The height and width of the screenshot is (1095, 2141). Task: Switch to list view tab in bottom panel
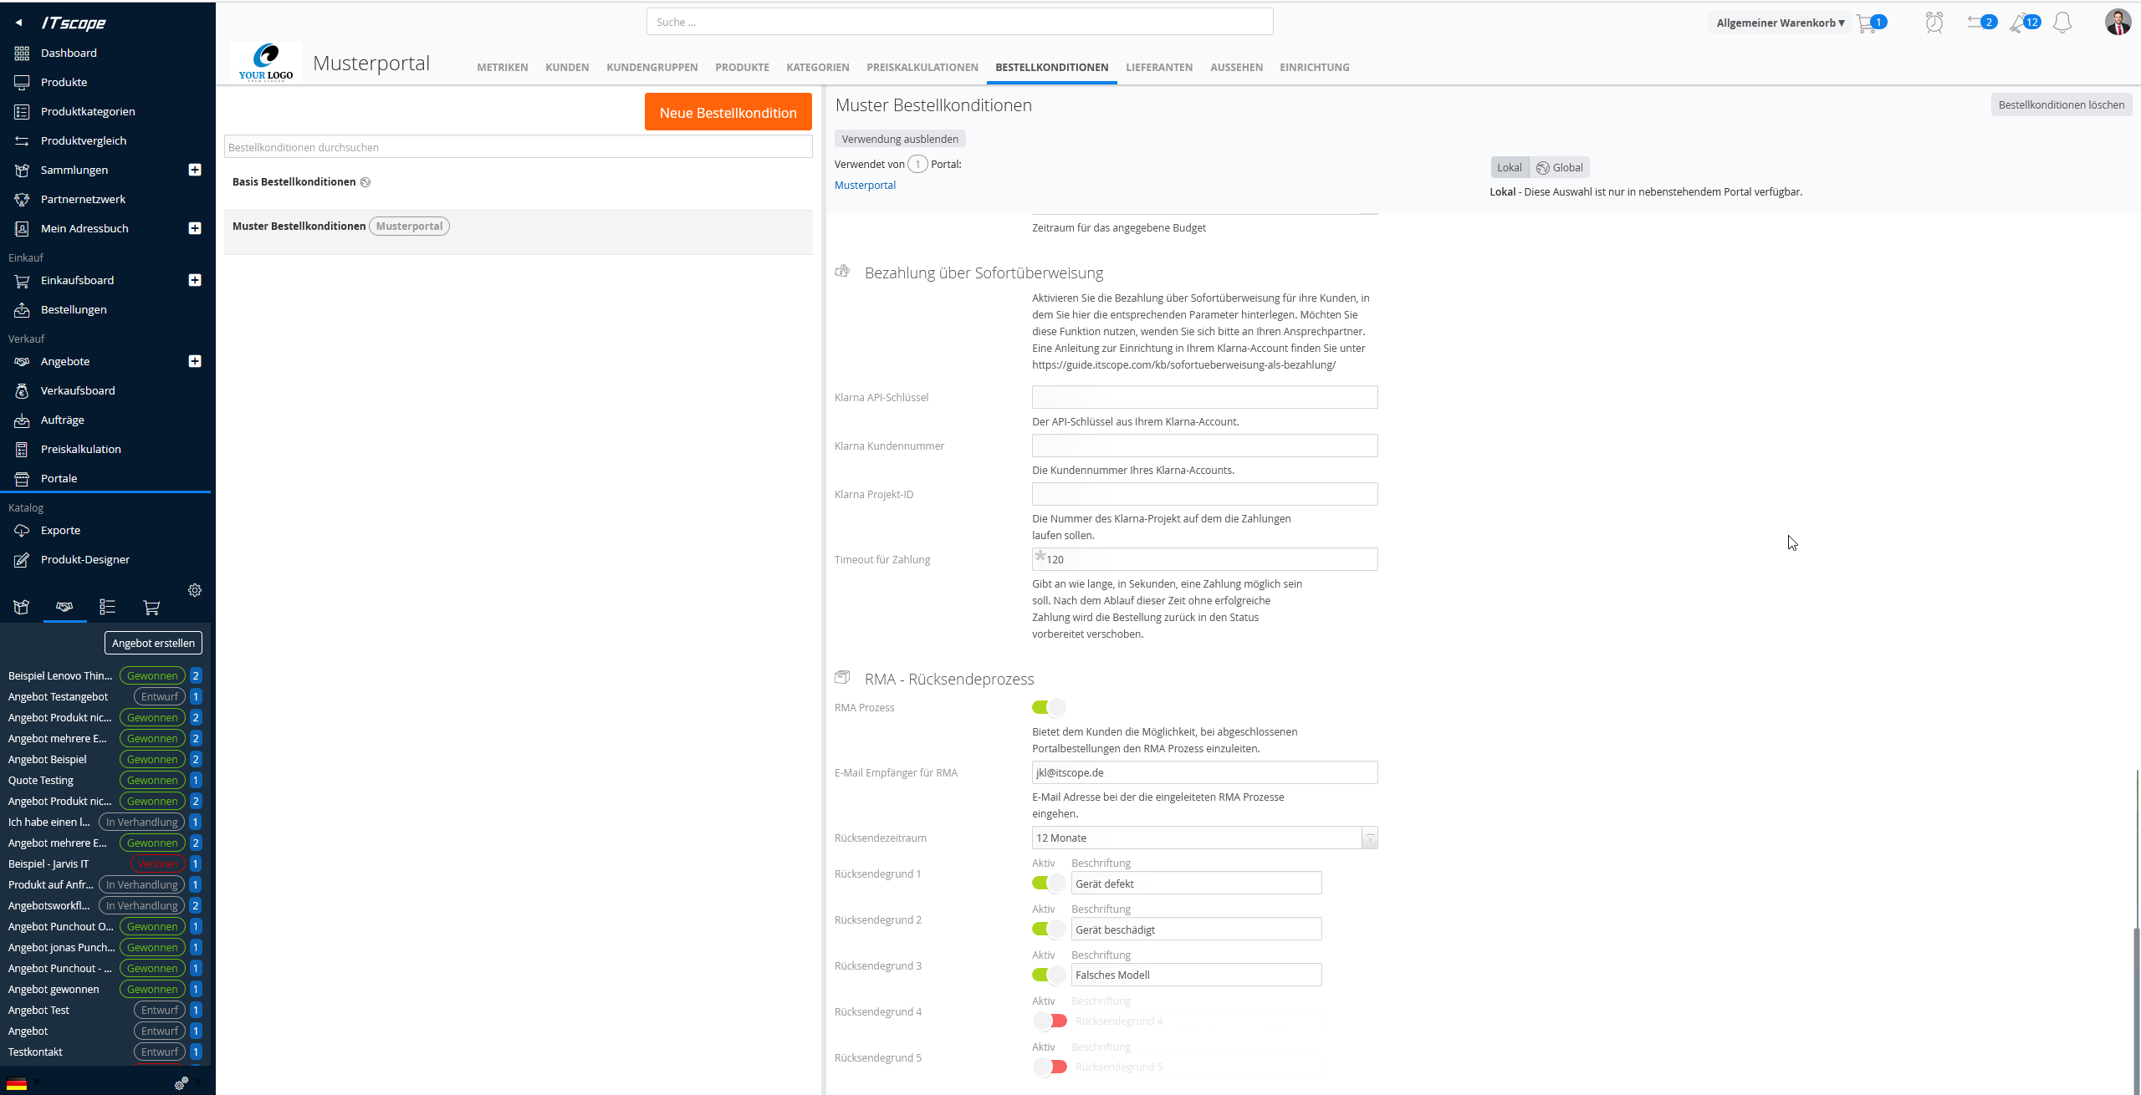point(107,607)
